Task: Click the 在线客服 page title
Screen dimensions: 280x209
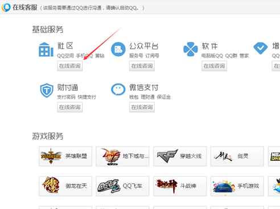Action: [25, 7]
